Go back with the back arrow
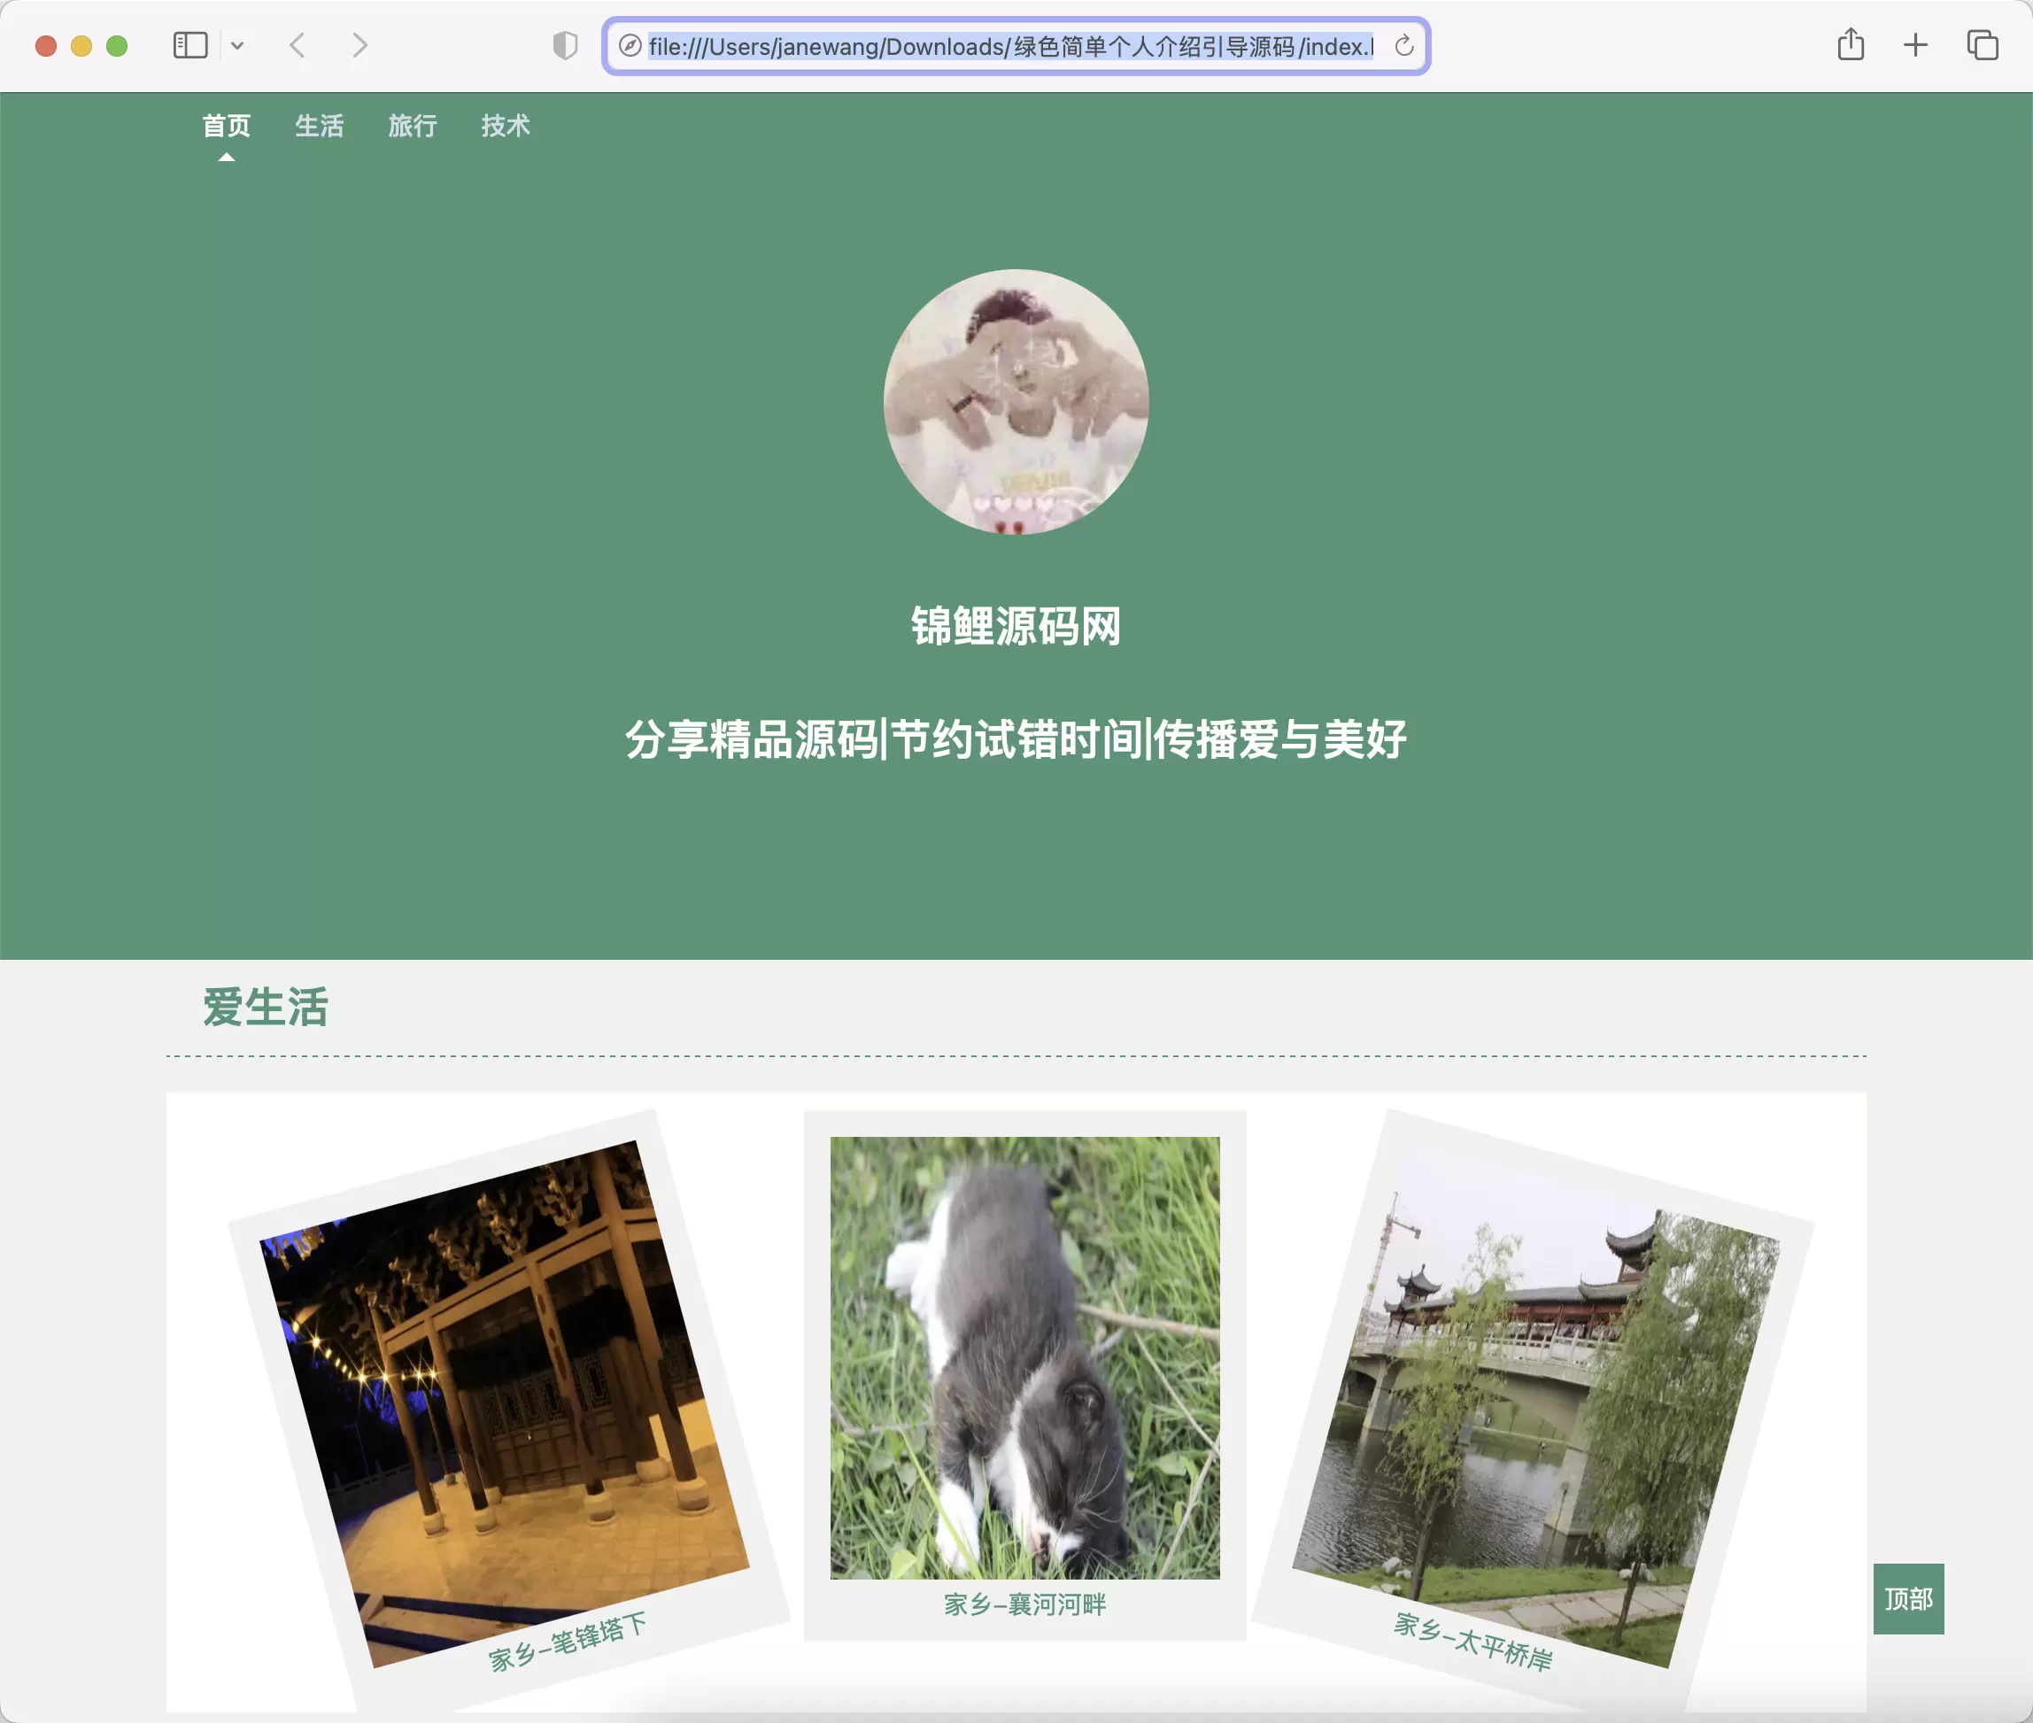 [298, 46]
